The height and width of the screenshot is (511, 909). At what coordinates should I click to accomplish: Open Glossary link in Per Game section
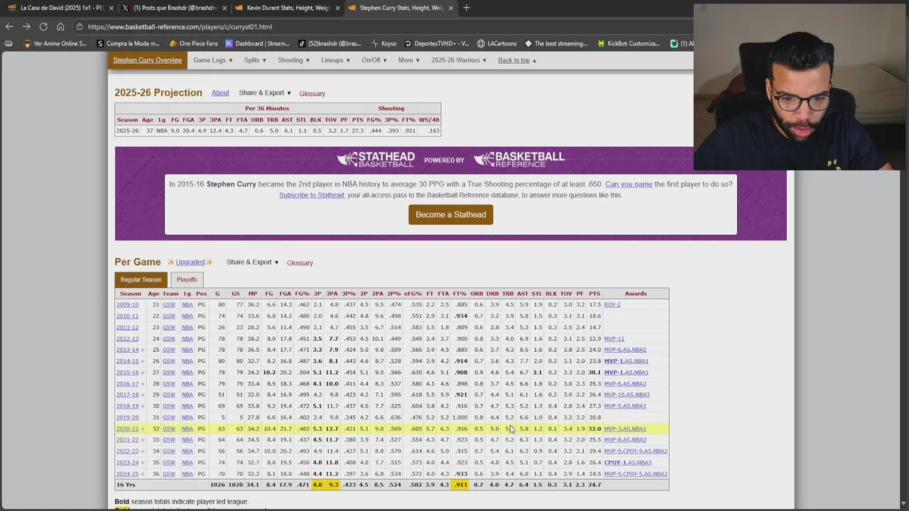(x=300, y=263)
